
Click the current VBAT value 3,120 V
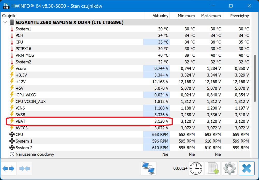(161, 121)
